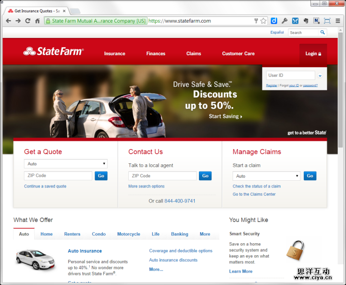346x285 pixels.
Task: Click Start Saving on the banner
Action: coord(225,116)
